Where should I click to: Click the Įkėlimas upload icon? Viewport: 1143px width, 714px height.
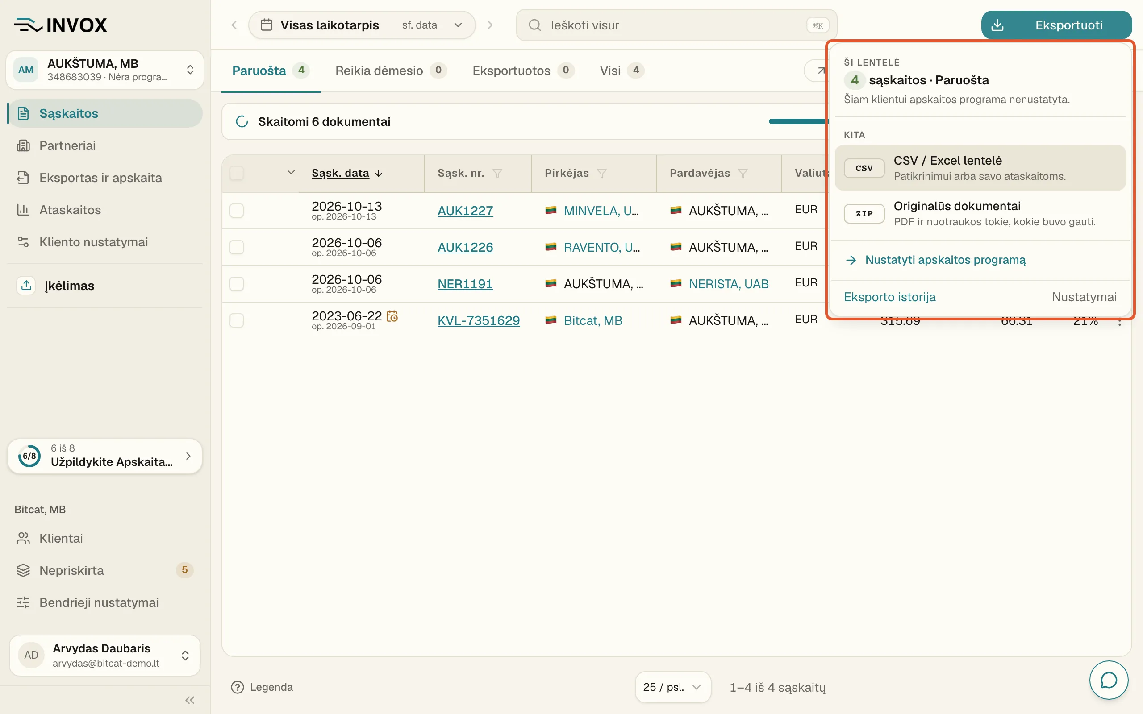26,285
